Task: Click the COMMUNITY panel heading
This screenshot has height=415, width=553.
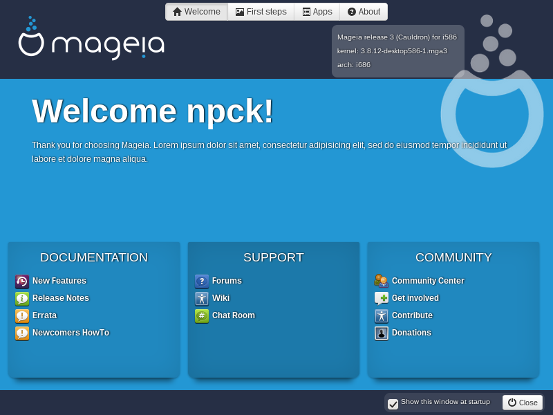Action: tap(453, 257)
